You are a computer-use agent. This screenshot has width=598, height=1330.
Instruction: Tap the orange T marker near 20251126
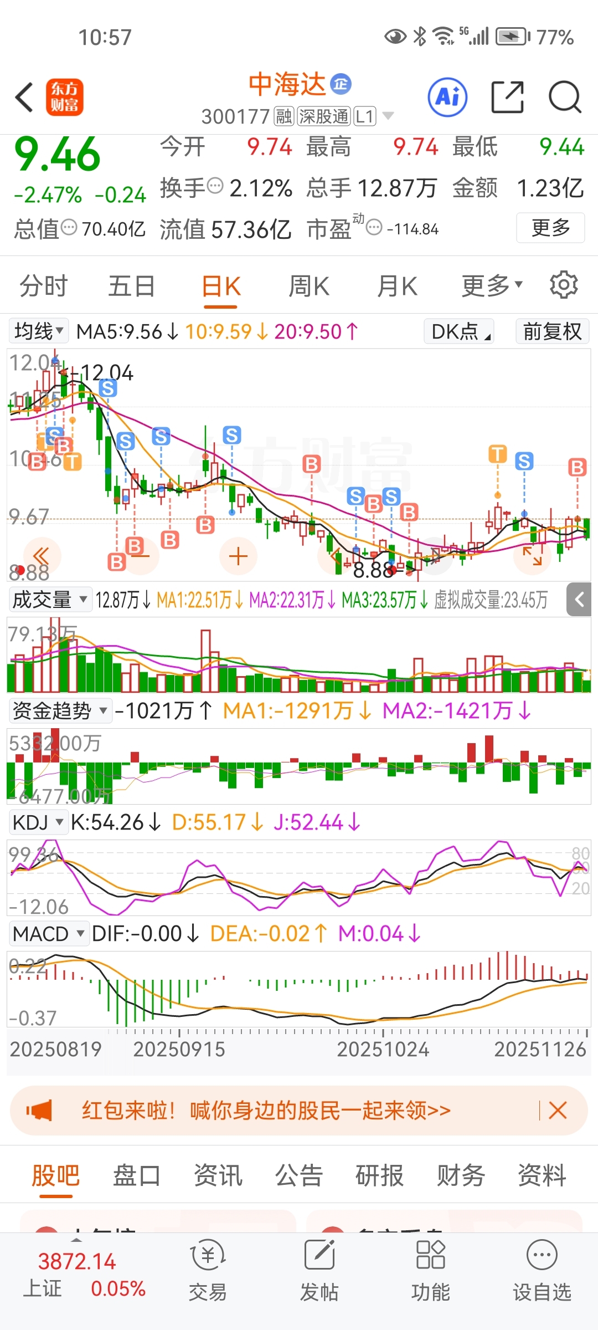pos(498,454)
